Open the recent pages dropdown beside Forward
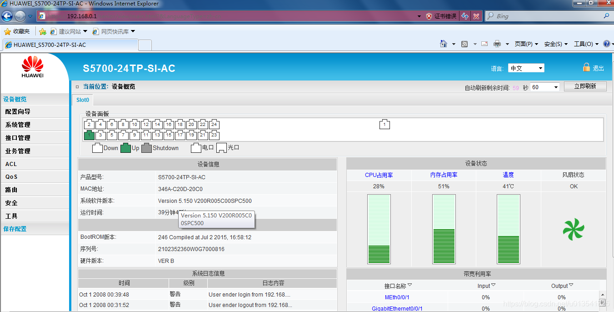The height and width of the screenshot is (312, 614). [30, 16]
